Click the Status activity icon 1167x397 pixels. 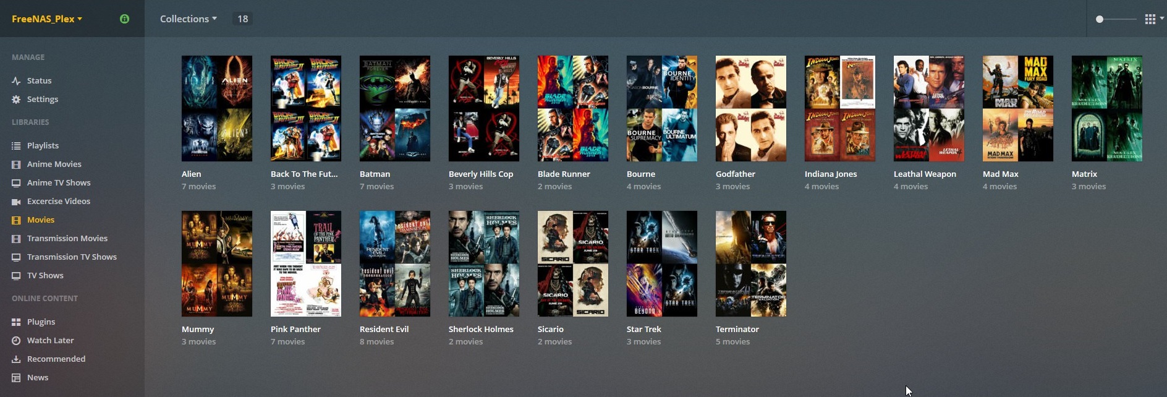click(16, 80)
